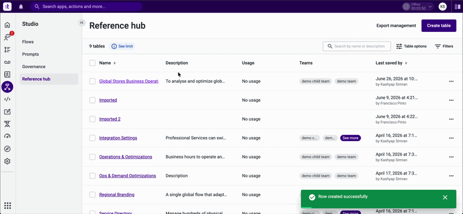Viewport: 463px width, 214px height.
Task: Click the Home icon in left sidebar
Action: point(8,25)
